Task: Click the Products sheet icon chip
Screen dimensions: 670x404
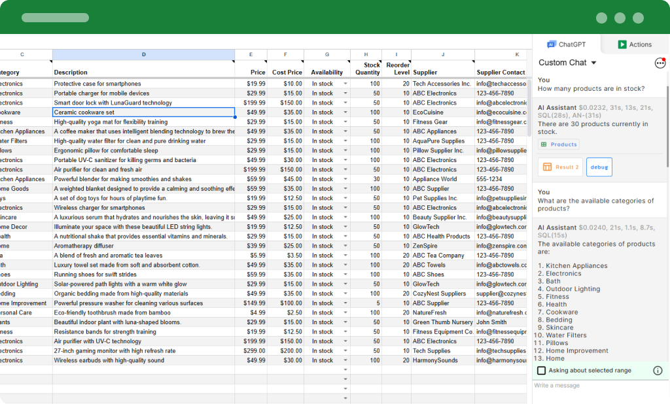Action: (x=544, y=144)
